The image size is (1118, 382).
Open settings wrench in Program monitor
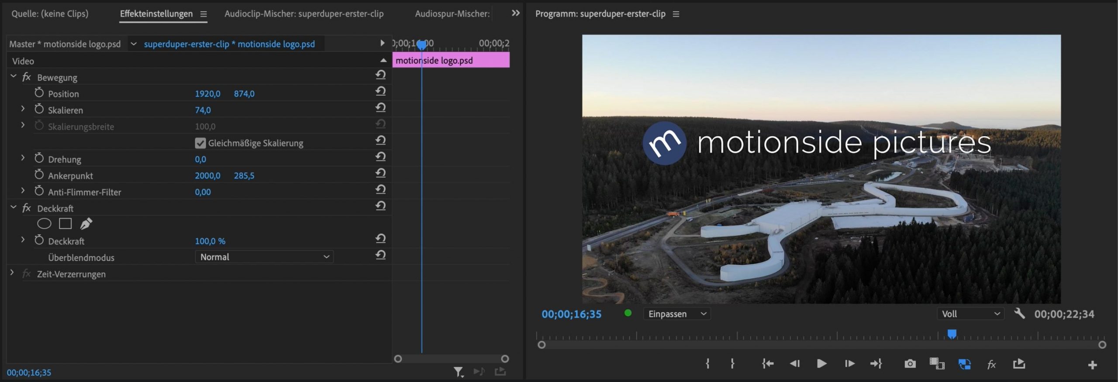pos(1019,314)
